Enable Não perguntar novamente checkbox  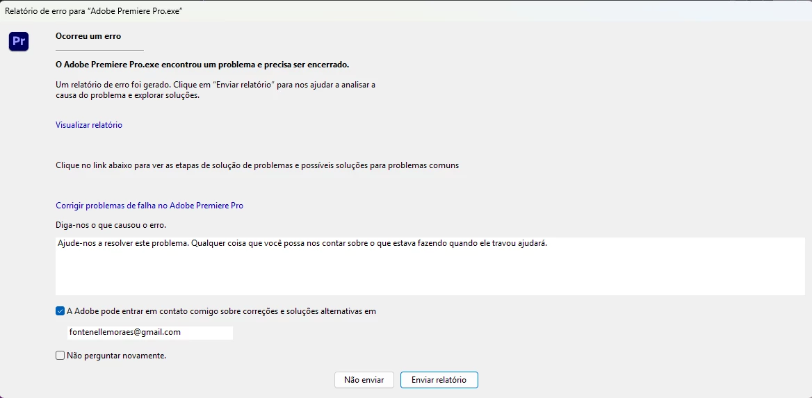[60, 356]
